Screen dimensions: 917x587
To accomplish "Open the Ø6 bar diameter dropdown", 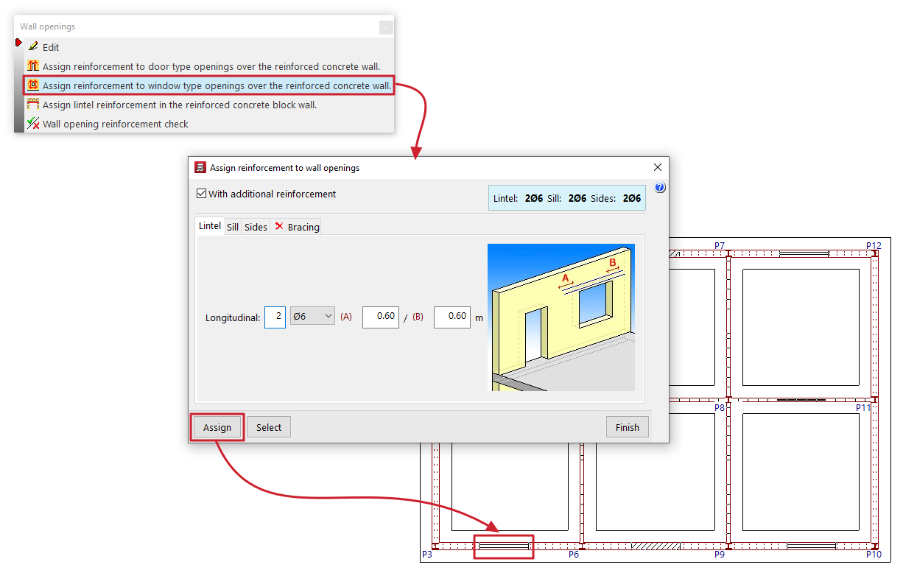I will [313, 316].
